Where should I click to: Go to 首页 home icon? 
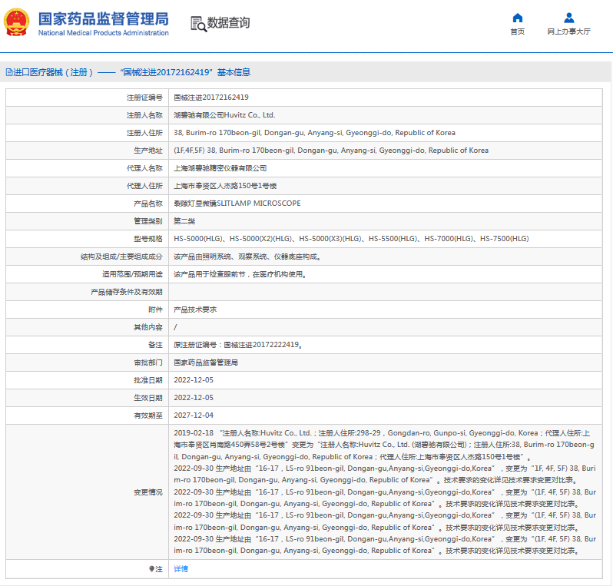(x=517, y=18)
